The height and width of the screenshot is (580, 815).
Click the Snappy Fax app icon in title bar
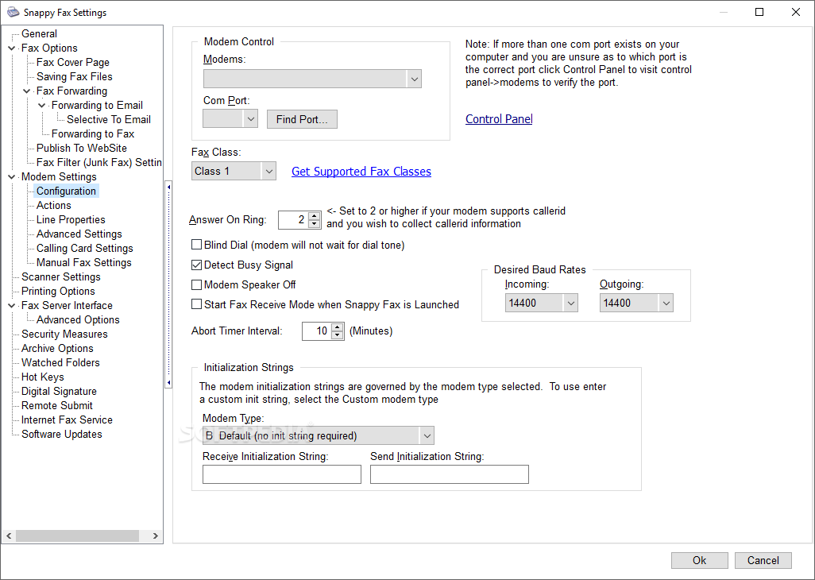click(13, 12)
